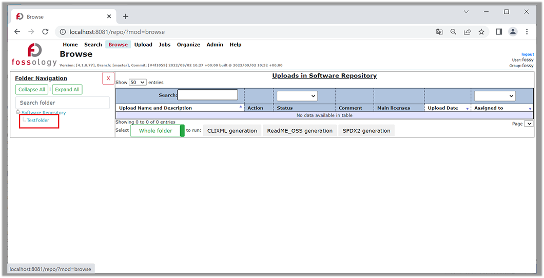The image size is (544, 278).
Task: Click the share page icon
Action: (468, 32)
